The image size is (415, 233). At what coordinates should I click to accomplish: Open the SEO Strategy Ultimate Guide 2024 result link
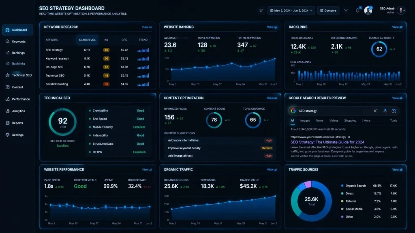(327, 142)
